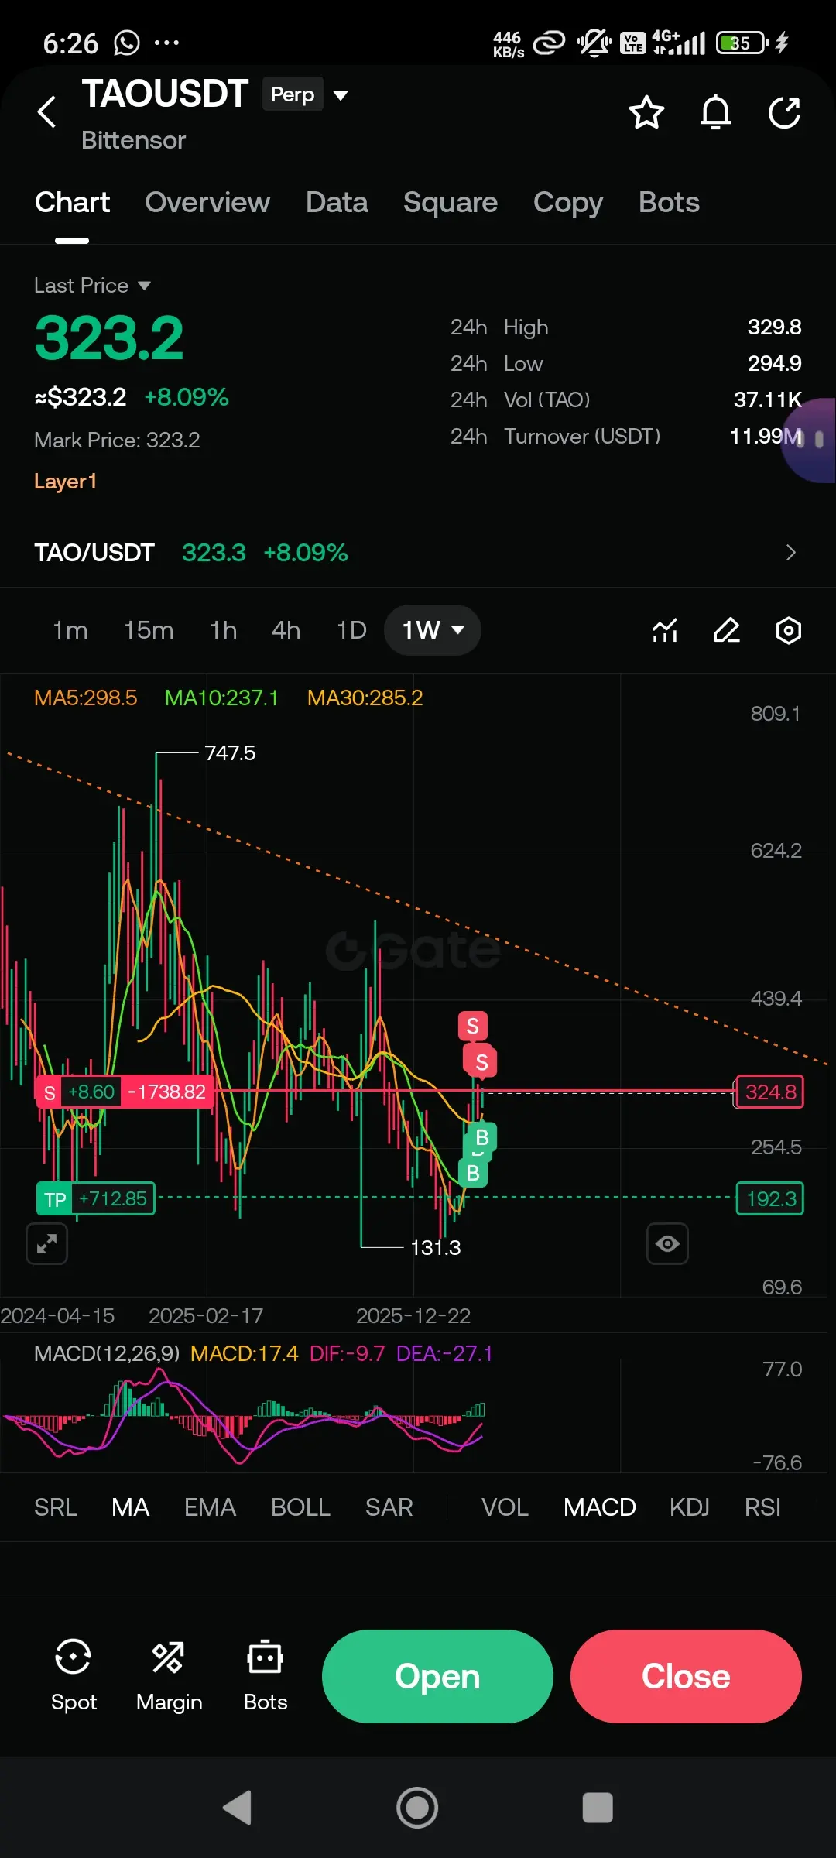This screenshot has height=1858, width=836.
Task: Tap the red Close position button
Action: point(686,1676)
